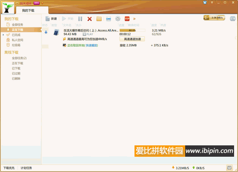Click the 垃圾箱 trash icon
238x172 pixels.
click(x=8, y=45)
